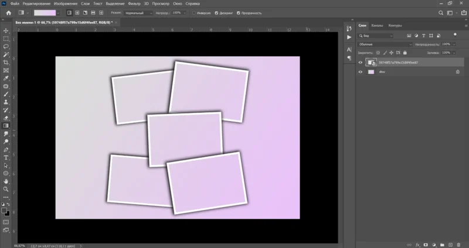Open the Изображение menu
The width and height of the screenshot is (469, 248).
[x=65, y=4]
